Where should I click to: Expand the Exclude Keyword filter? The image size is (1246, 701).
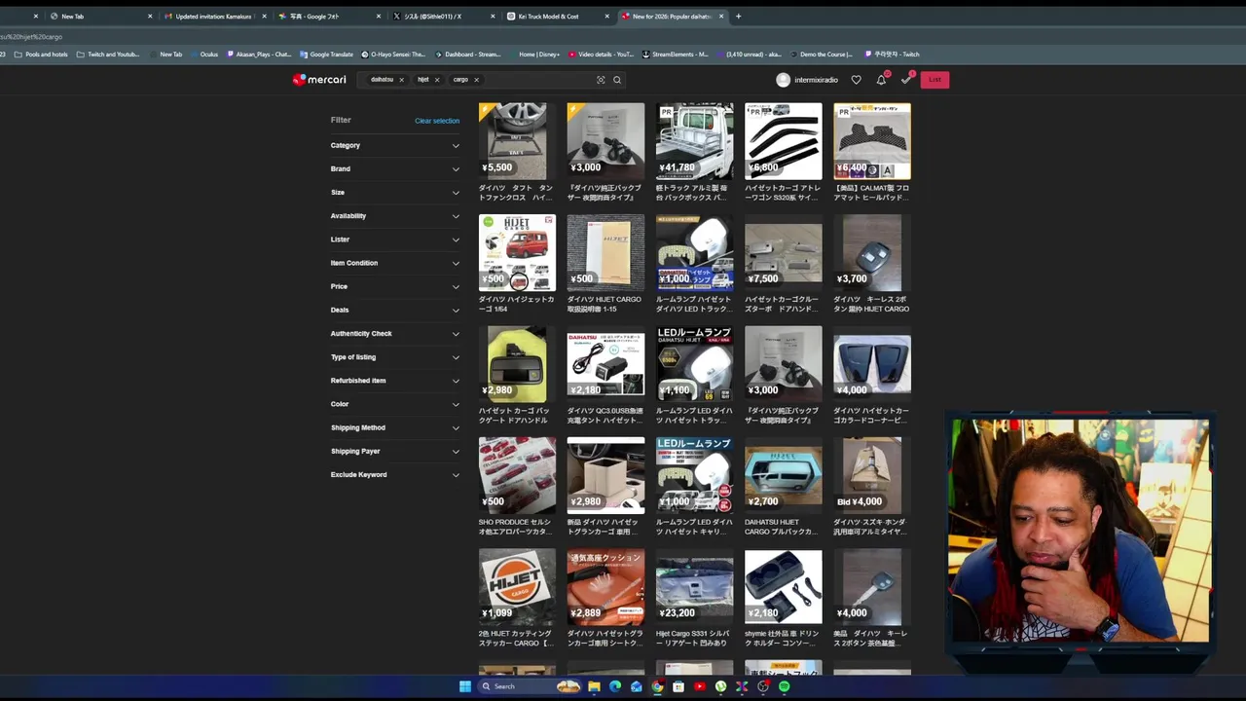[394, 474]
